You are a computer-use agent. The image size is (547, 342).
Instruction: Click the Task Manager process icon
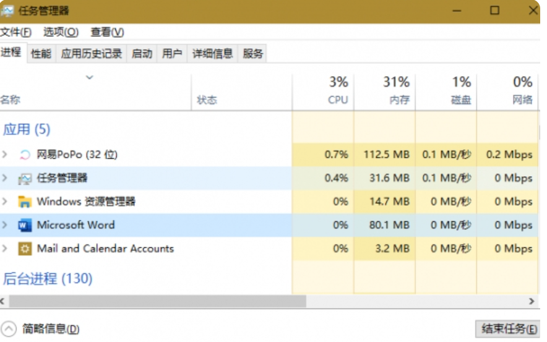[x=25, y=179]
